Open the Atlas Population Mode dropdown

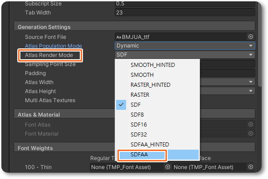coord(185,46)
